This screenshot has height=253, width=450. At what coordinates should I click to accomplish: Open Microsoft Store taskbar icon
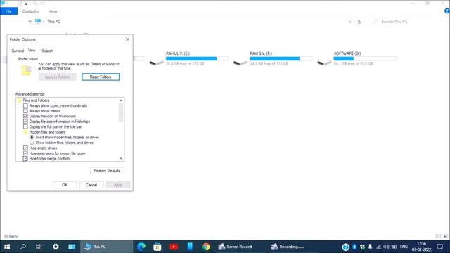157,247
